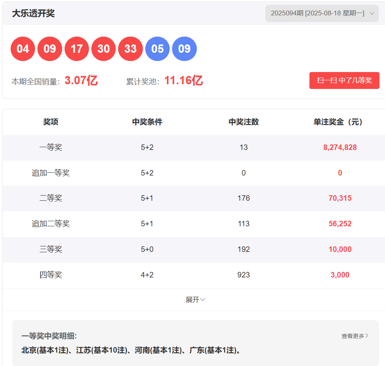Image resolution: width=385 pixels, height=366 pixels.
Task: Select the red ball numbered 33
Action: point(130,49)
